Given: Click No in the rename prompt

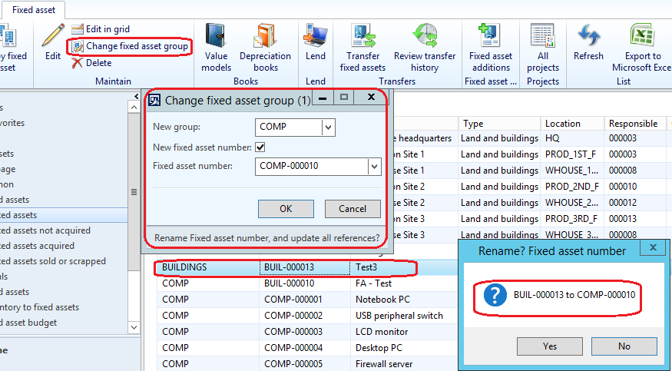Looking at the screenshot, I should tap(624, 346).
